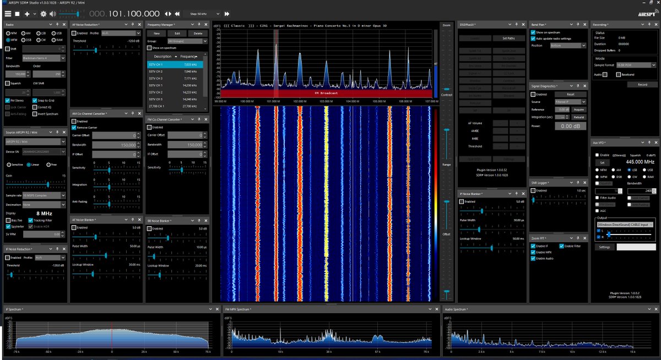The image size is (661, 360).
Task: Click New in Frequency Manager
Action: tap(156, 33)
